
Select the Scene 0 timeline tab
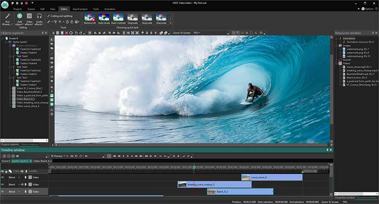pos(6,161)
